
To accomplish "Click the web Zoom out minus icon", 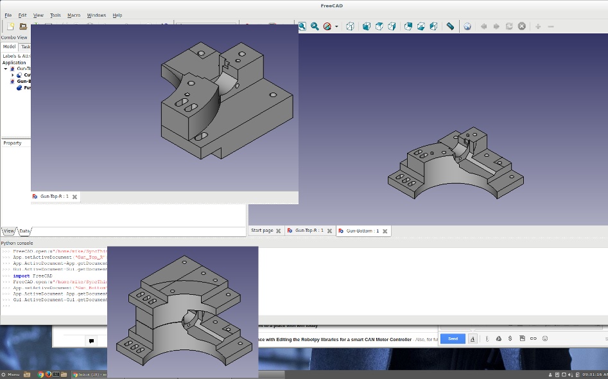I will [551, 26].
